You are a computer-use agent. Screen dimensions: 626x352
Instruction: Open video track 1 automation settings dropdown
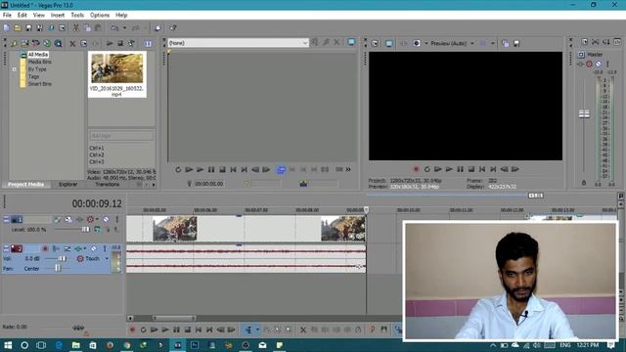click(x=97, y=219)
